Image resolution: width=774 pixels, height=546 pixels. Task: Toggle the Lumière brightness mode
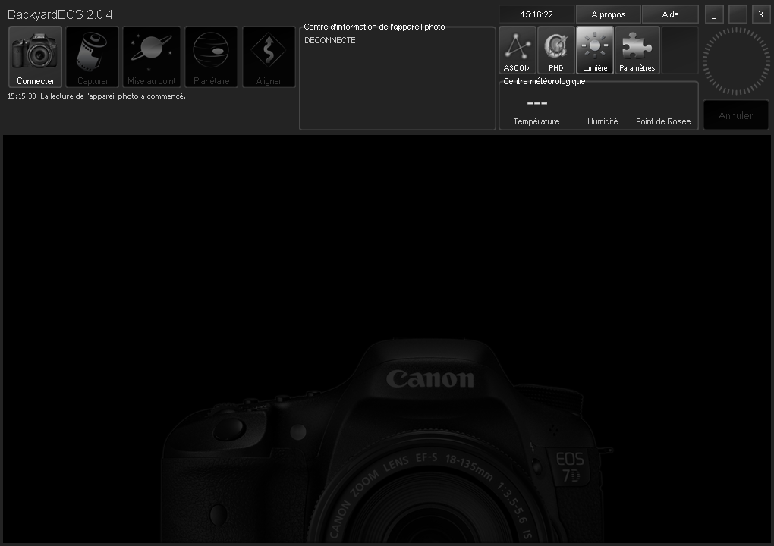[x=595, y=50]
